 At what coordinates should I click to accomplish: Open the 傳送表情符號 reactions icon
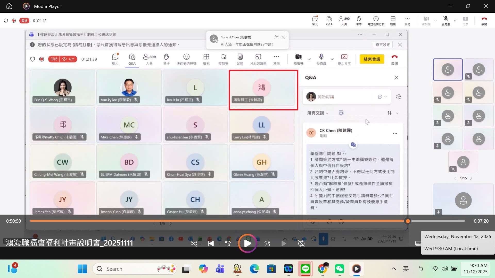[x=186, y=59]
